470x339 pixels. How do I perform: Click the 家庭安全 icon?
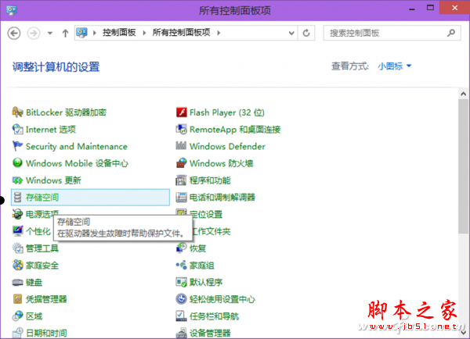click(18, 265)
